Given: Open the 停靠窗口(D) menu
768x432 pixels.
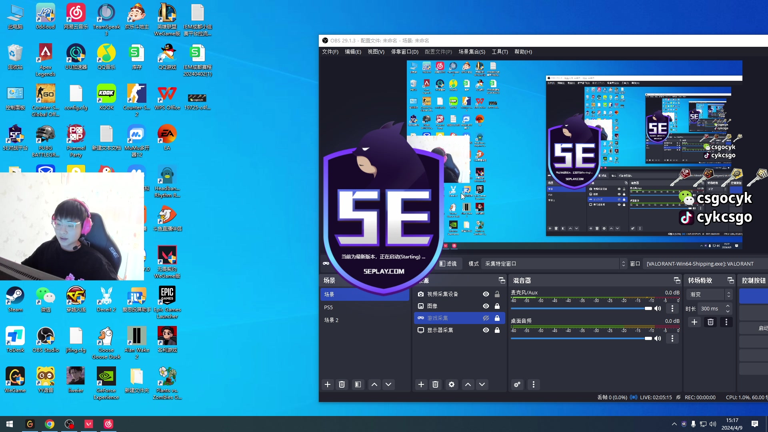Looking at the screenshot, I should 404,52.
